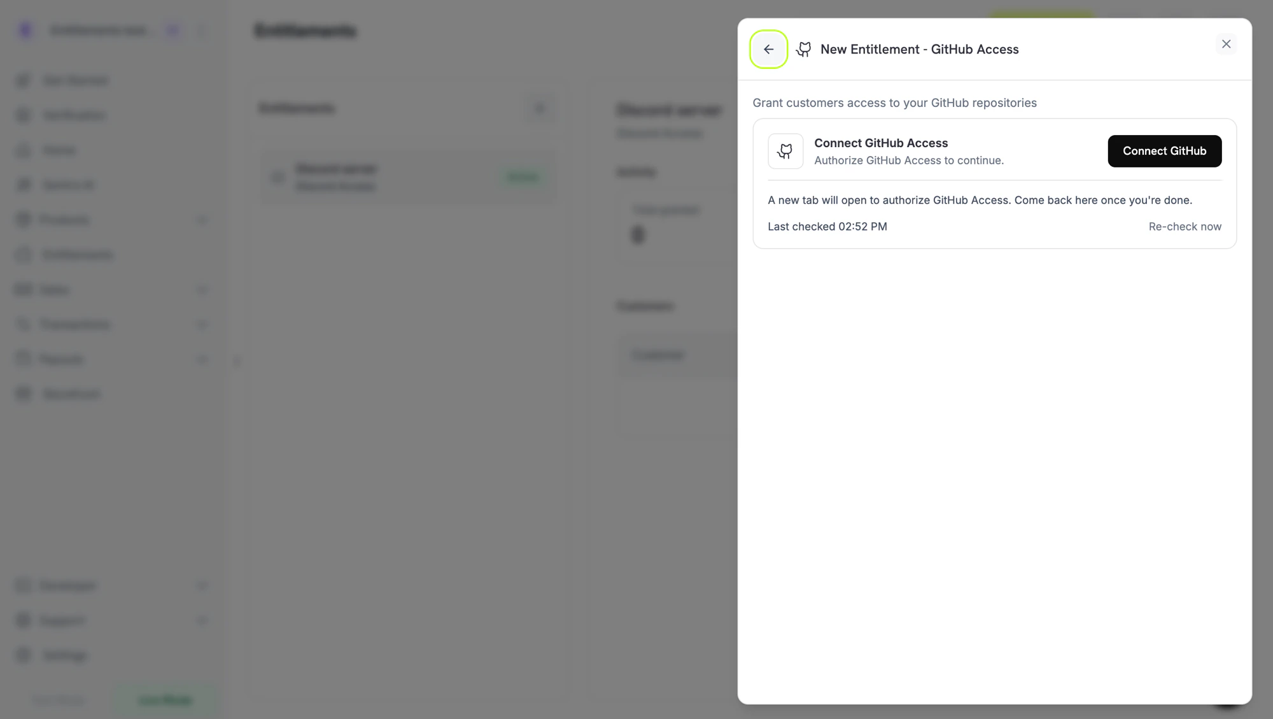Click 'Authorize GitHub Access to continue.' text
Screen dimensions: 1273x719
click(x=909, y=160)
